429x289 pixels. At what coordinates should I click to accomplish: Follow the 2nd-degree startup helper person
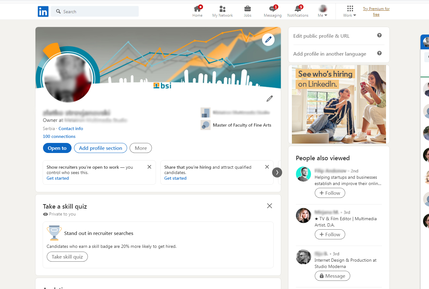(330, 193)
